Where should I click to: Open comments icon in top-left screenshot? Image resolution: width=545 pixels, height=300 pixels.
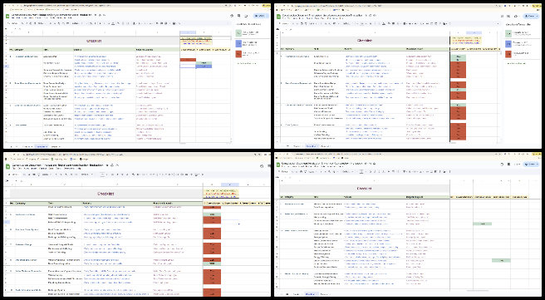[238, 16]
